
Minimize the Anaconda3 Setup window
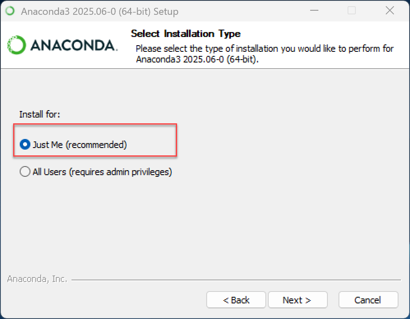click(x=314, y=11)
